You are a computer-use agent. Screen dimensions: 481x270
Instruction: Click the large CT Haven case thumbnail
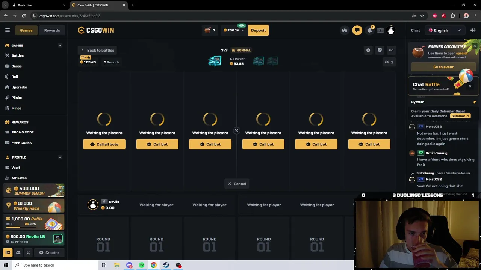[x=215, y=61]
